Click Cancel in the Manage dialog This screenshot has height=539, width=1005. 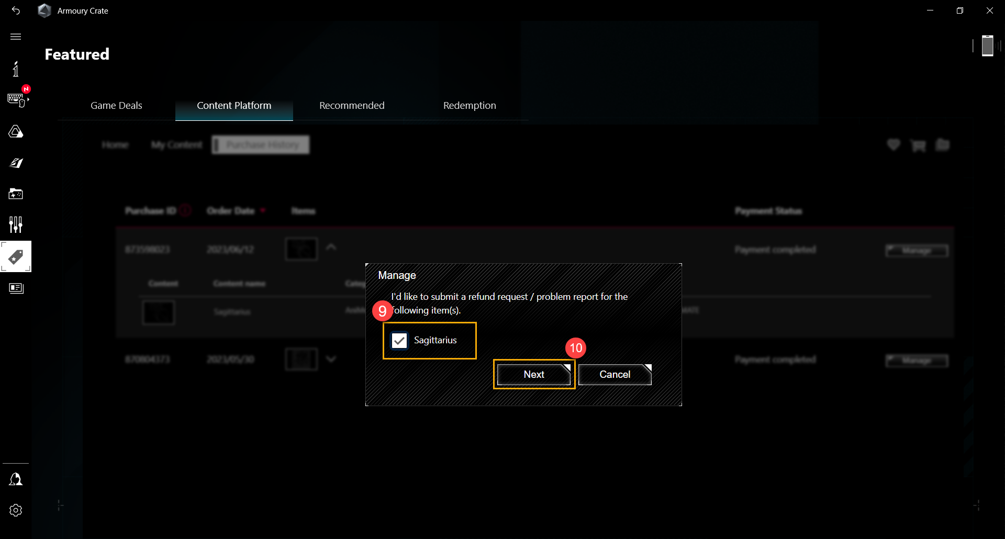pyautogui.click(x=615, y=374)
